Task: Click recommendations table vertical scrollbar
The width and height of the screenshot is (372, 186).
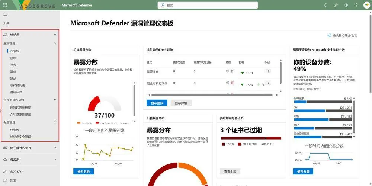Action: tap(280, 73)
